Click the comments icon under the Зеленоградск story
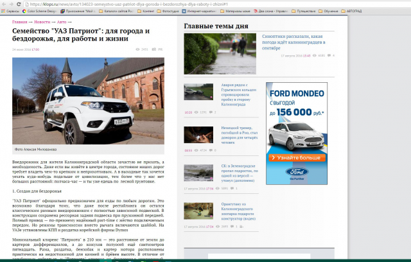 pyautogui.click(x=232, y=188)
